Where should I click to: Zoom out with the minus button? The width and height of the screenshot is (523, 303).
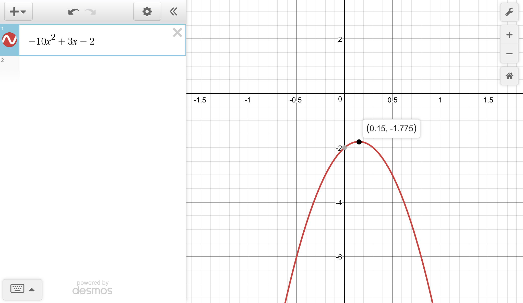pyautogui.click(x=509, y=54)
